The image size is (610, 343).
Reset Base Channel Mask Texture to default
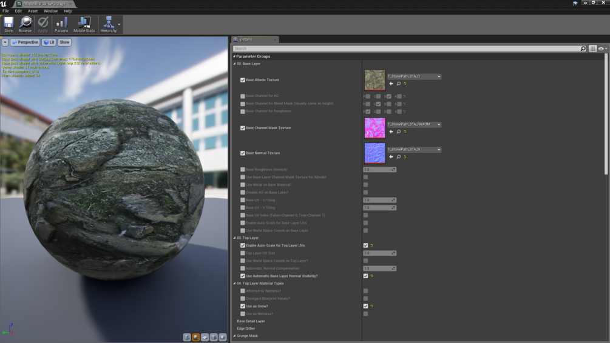pyautogui.click(x=405, y=132)
